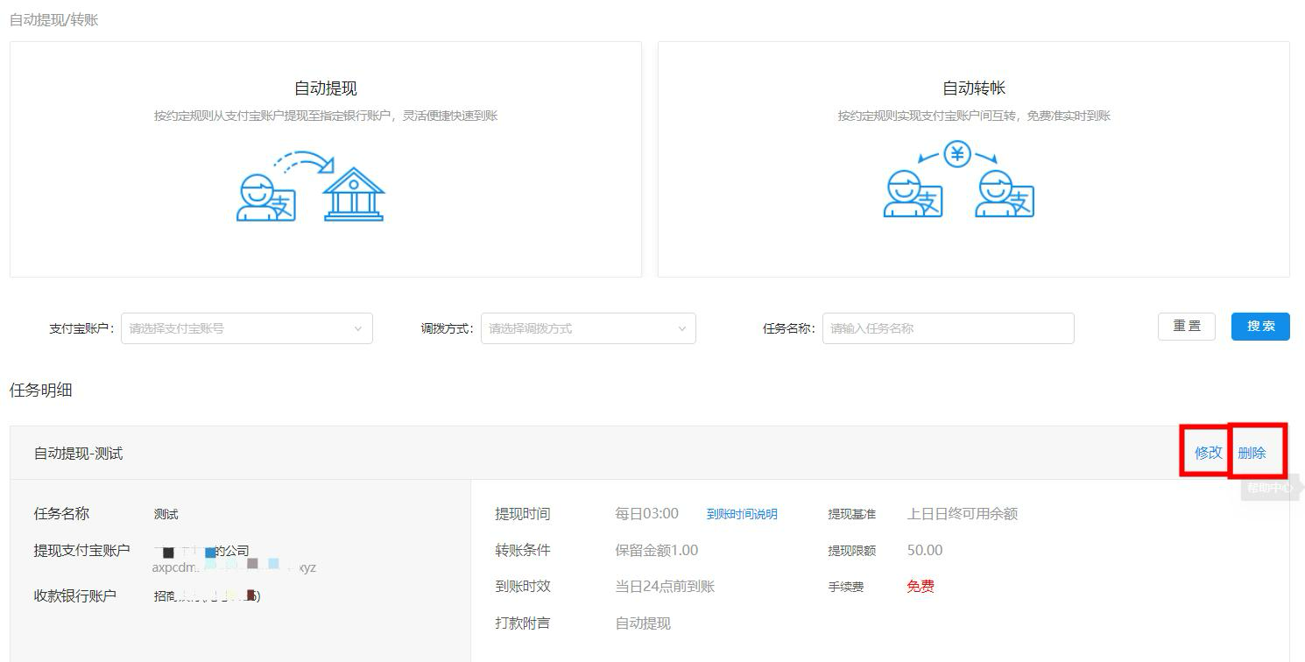This screenshot has width=1305, height=662.
Task: Click 修改 to edit the 测试 task
Action: coord(1208,453)
